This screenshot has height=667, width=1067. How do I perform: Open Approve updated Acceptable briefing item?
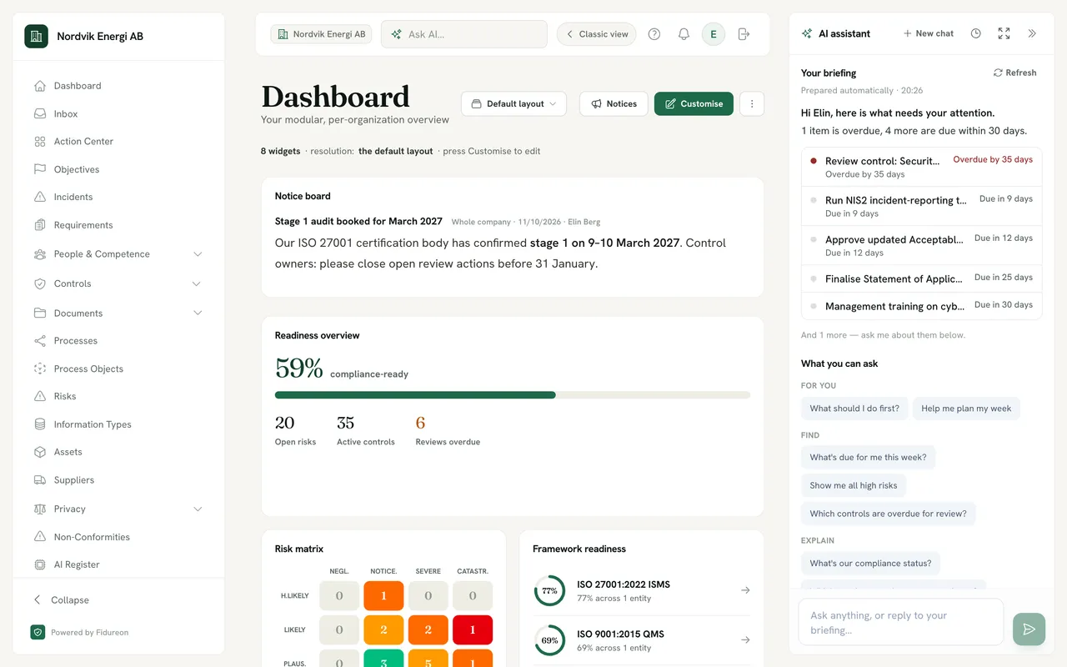(x=922, y=245)
